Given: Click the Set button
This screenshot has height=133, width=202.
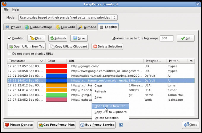Looking at the screenshot, I should coord(185,38).
